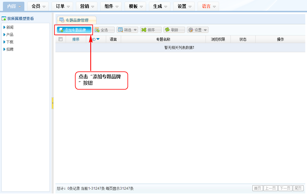The width and height of the screenshot is (307, 194).
Task: Select the 专题品牌管理 tab
Action: pos(77,20)
